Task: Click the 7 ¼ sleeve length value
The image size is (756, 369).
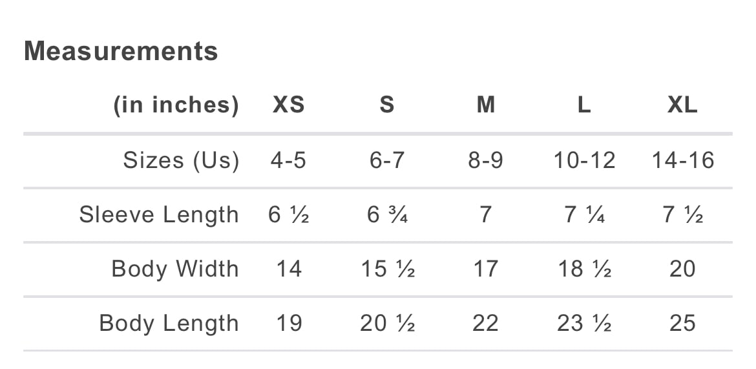Action: tap(584, 215)
